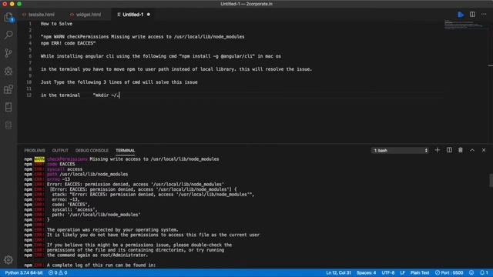Open the PROBLEMS panel tab
493x277 pixels.
click(35, 151)
